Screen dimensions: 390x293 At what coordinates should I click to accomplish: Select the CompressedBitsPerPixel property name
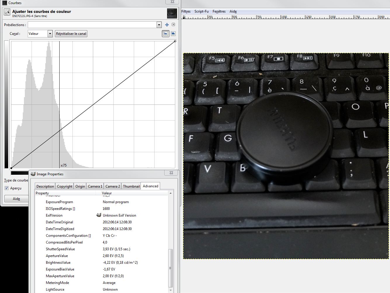click(x=64, y=242)
